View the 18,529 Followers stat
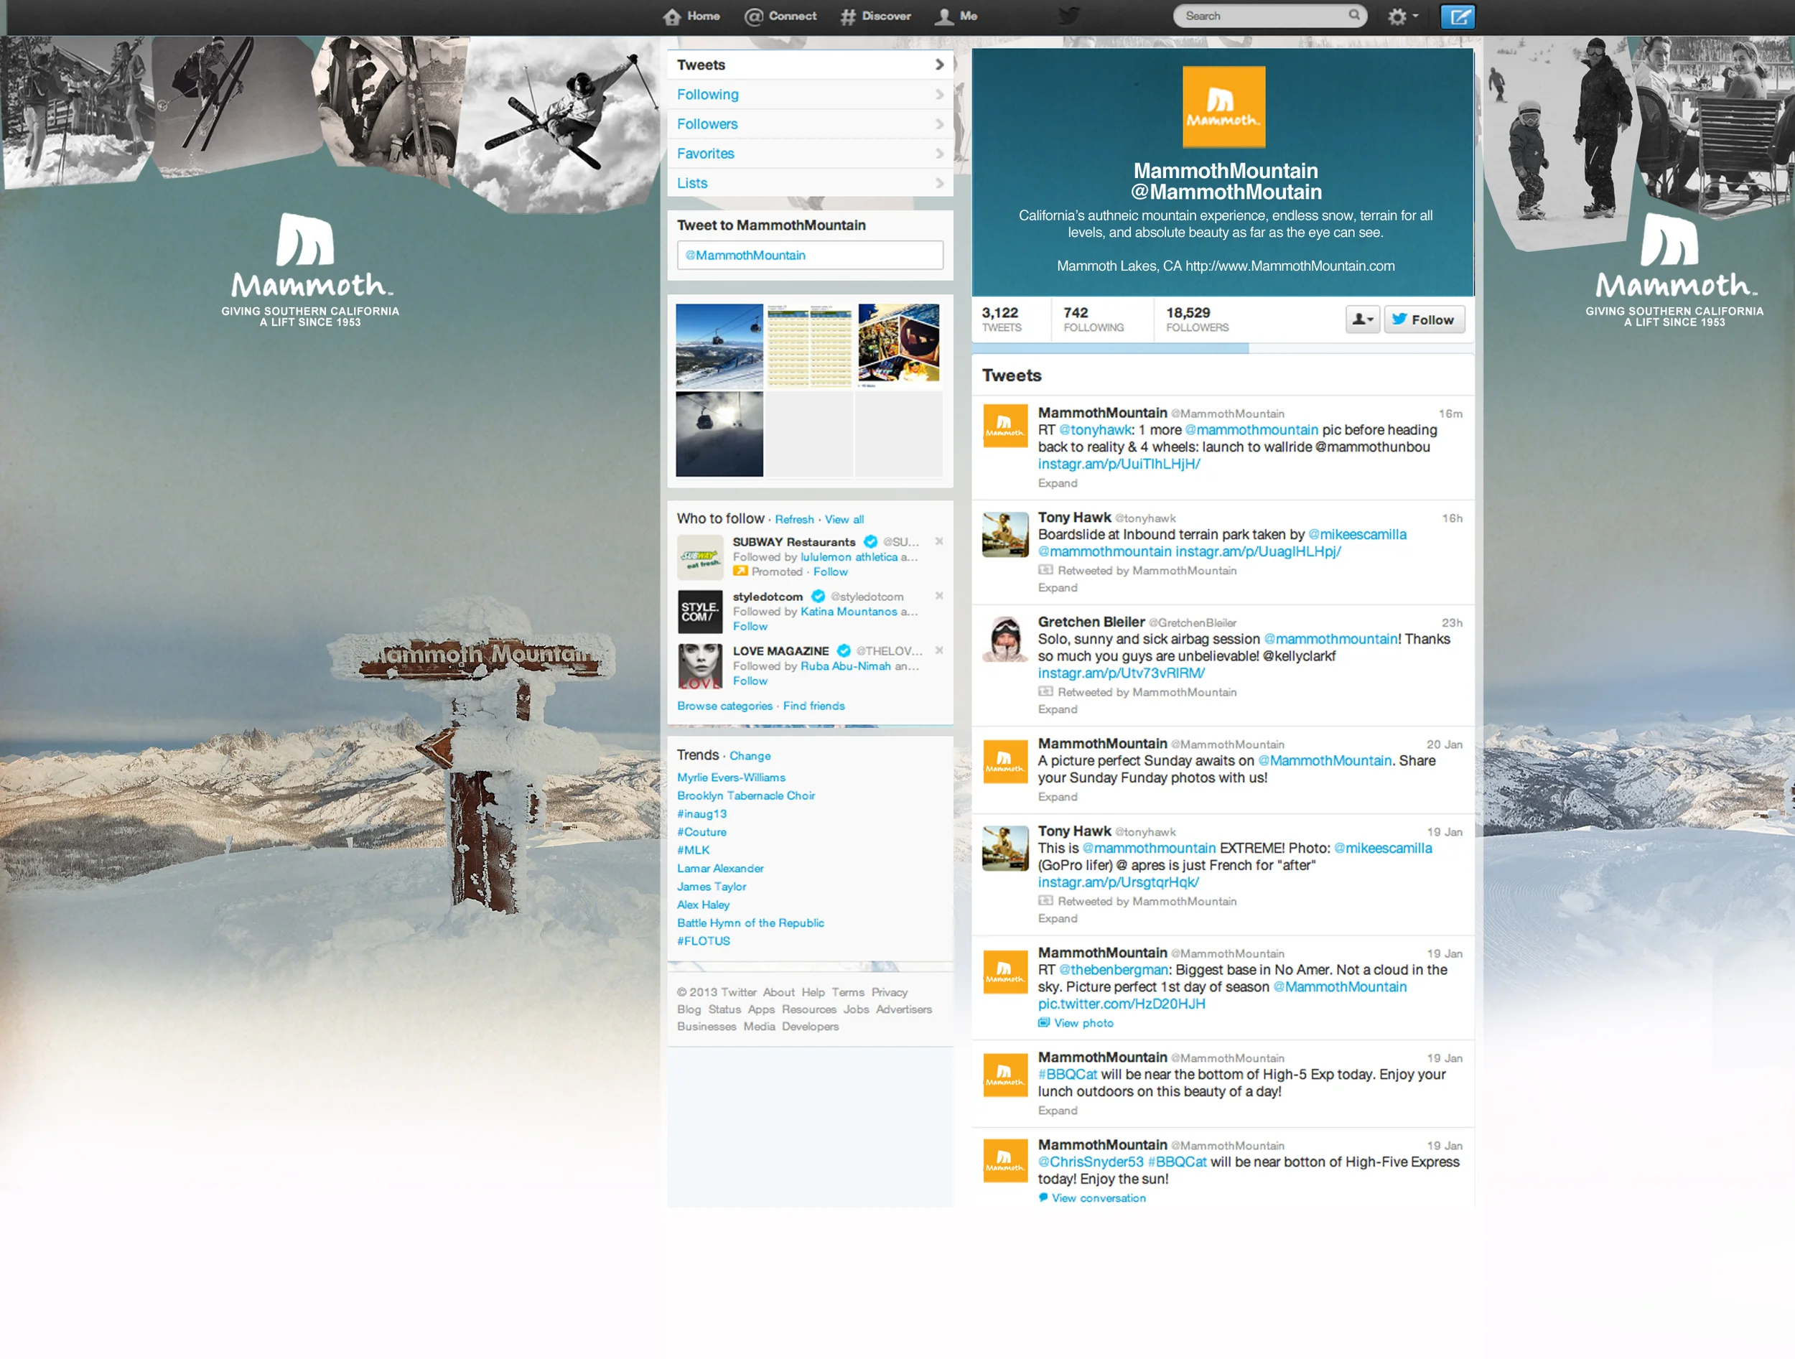1795x1359 pixels. [x=1197, y=319]
